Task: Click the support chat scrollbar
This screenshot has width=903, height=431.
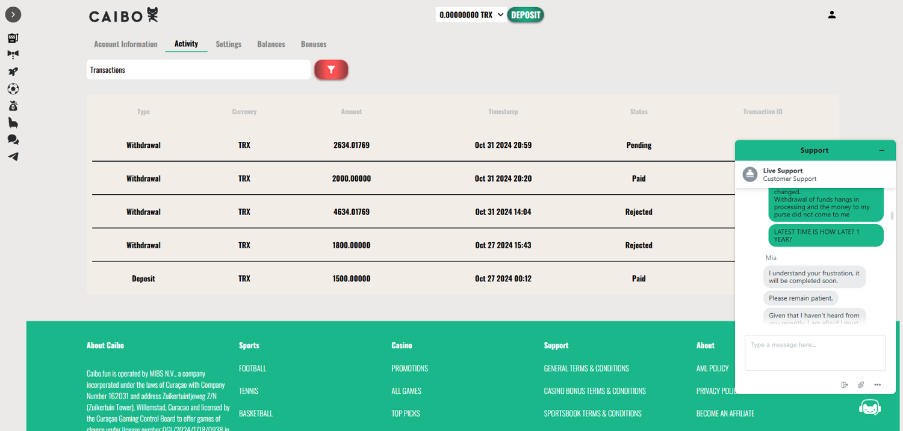Action: 892,216
